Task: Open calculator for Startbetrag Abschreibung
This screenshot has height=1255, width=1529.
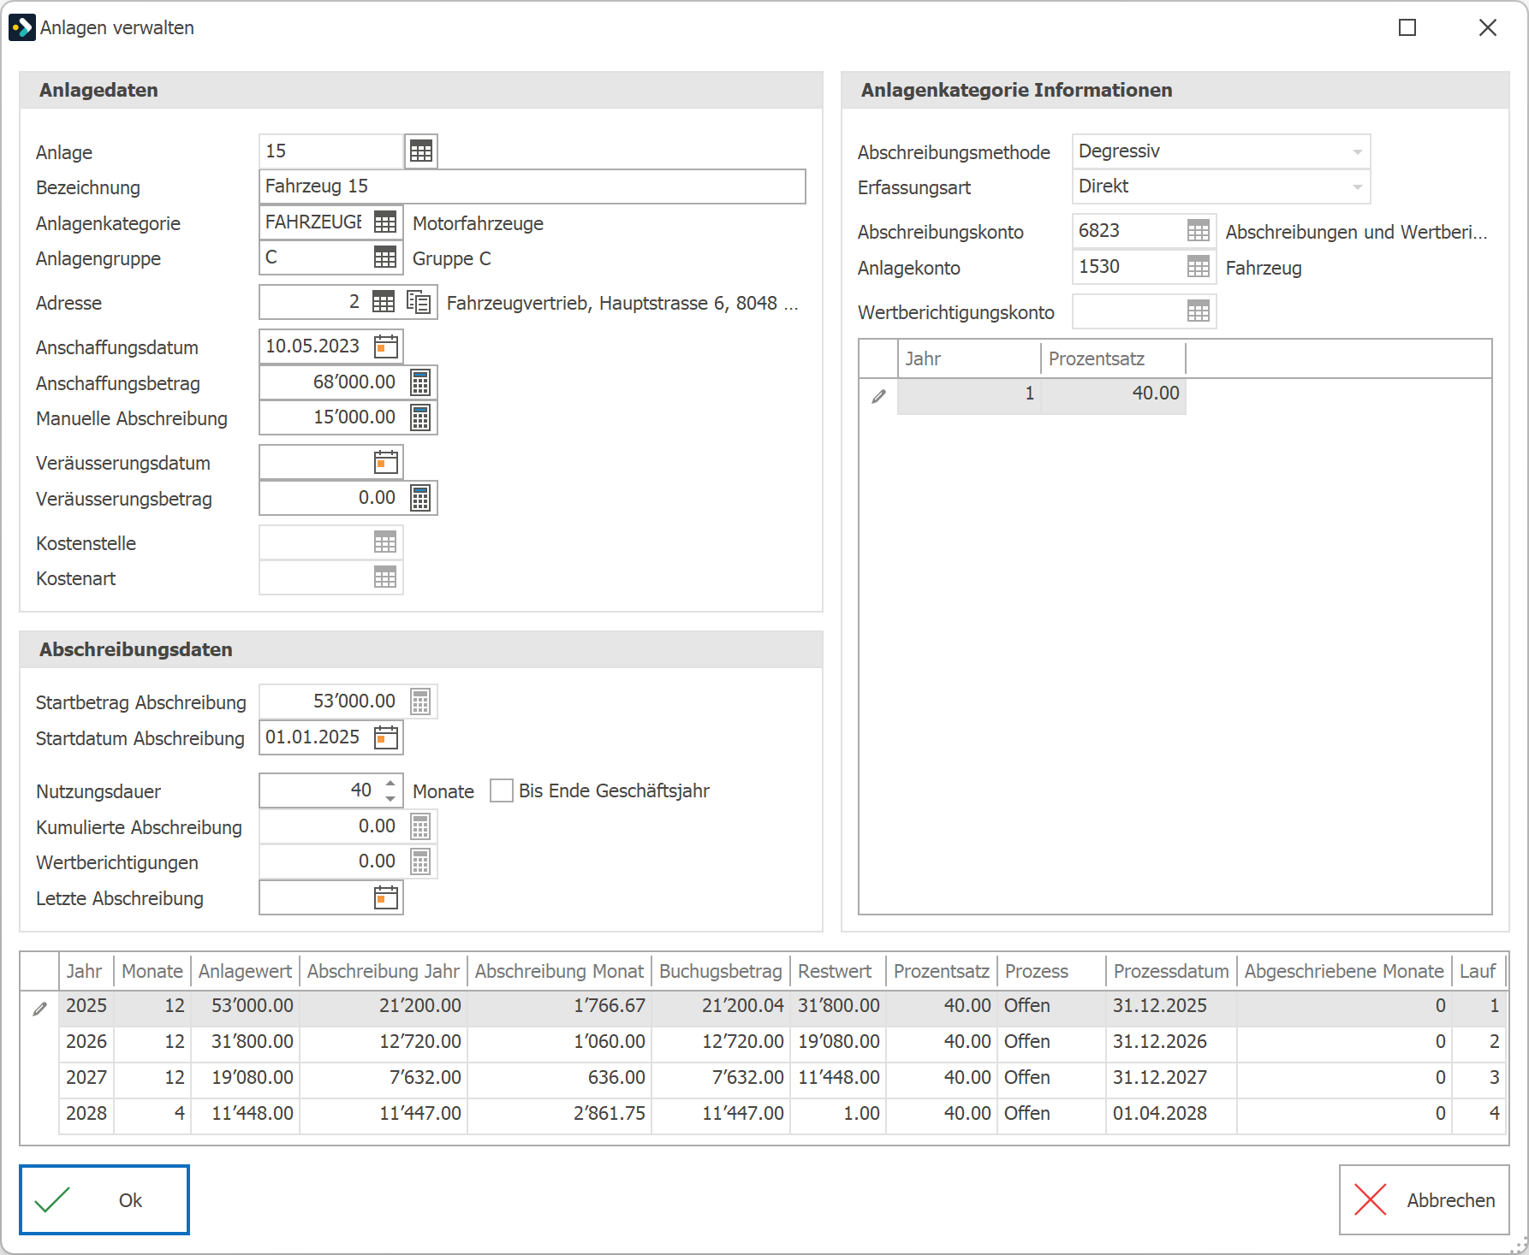Action: click(420, 701)
